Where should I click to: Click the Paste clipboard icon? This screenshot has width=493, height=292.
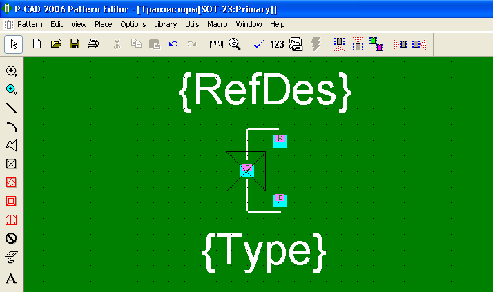pos(155,44)
